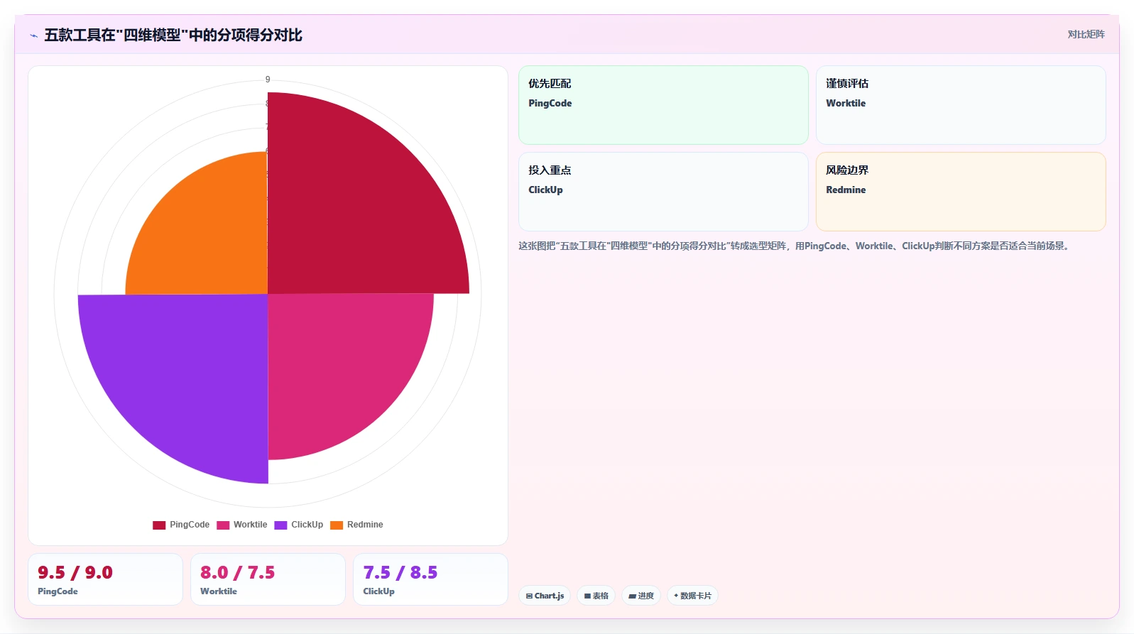Click the 风险边界 heading
The image size is (1134, 634).
(847, 170)
